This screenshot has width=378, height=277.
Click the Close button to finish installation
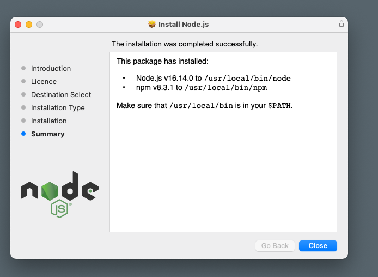pyautogui.click(x=318, y=245)
